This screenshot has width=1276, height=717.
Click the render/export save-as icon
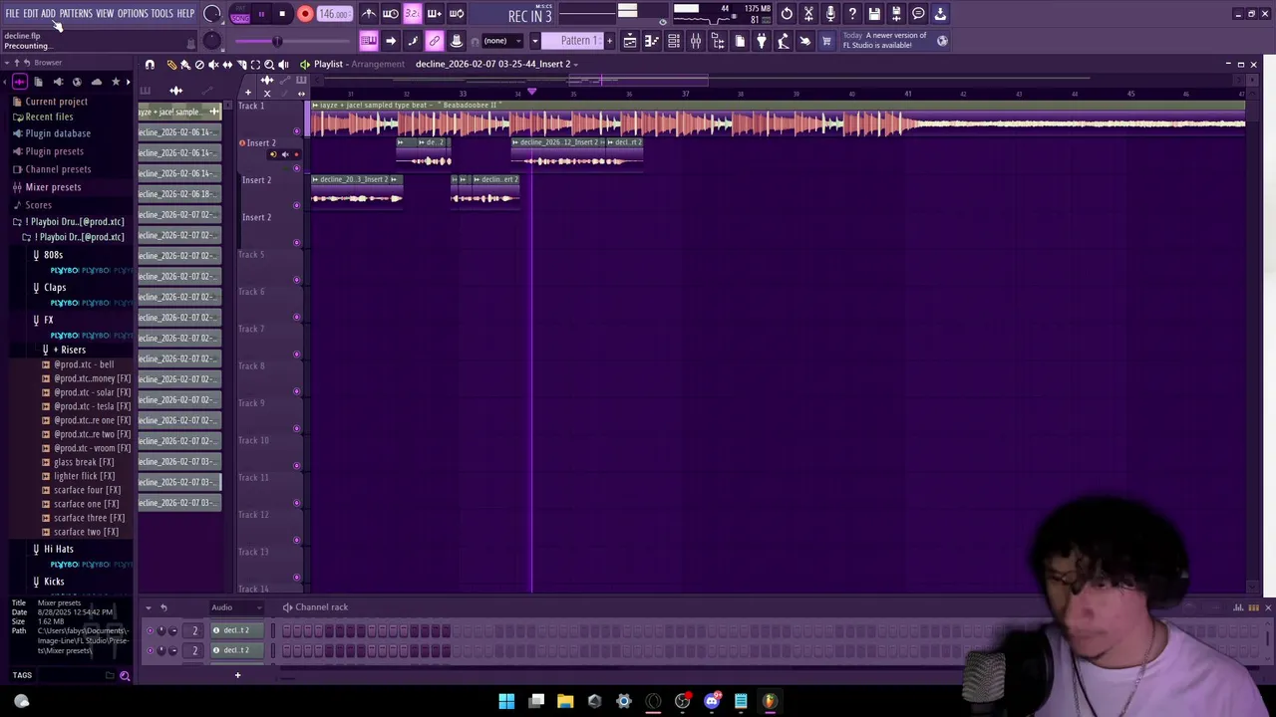[896, 14]
